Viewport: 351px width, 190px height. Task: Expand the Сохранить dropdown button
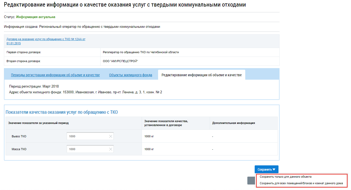point(266,170)
